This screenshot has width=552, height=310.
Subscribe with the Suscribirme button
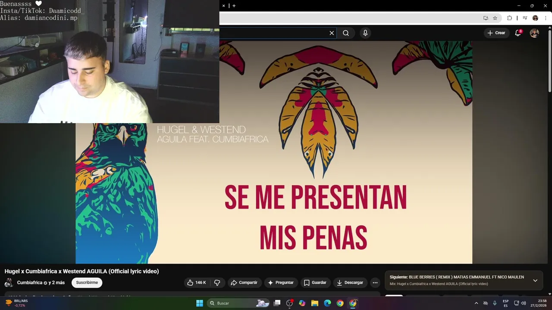87,283
